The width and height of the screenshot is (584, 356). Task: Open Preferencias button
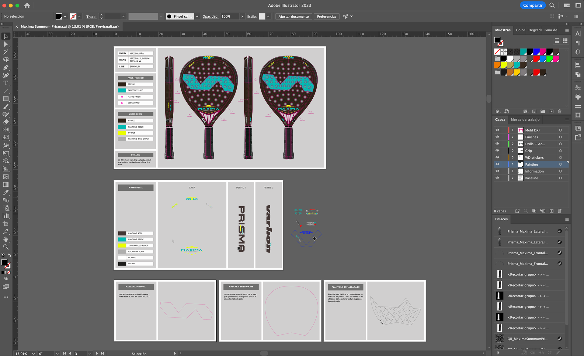pyautogui.click(x=326, y=16)
